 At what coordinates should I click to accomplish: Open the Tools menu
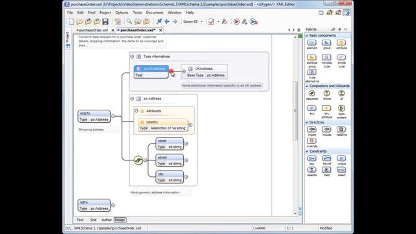tap(137, 12)
